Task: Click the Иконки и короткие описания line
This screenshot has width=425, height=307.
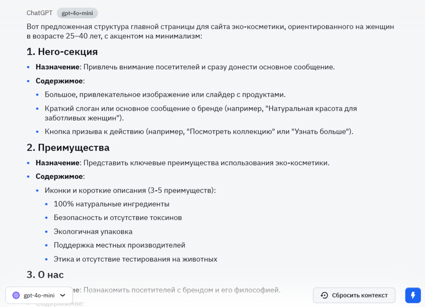Action: (x=130, y=190)
